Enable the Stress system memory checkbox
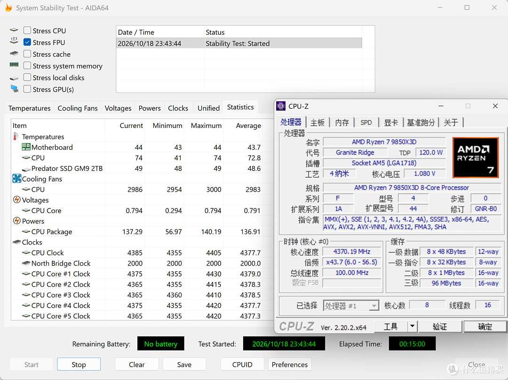The width and height of the screenshot is (508, 380). [x=27, y=65]
